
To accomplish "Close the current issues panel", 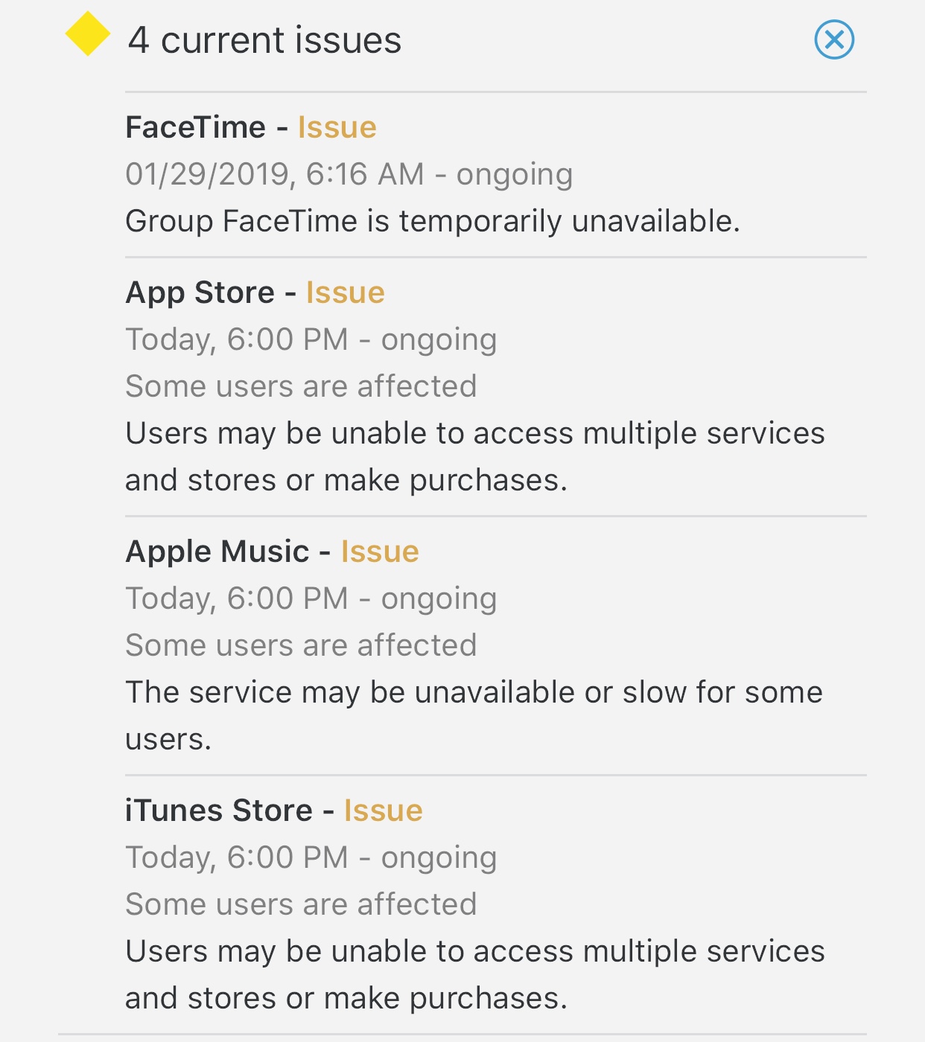I will point(834,39).
